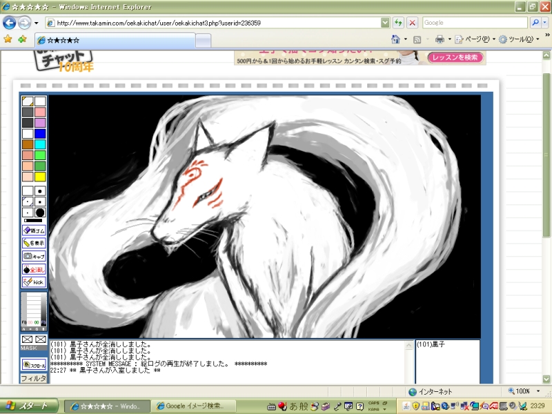The height and width of the screenshot is (414, 552).
Task: Click the browser Forward arrow
Action: [24, 23]
